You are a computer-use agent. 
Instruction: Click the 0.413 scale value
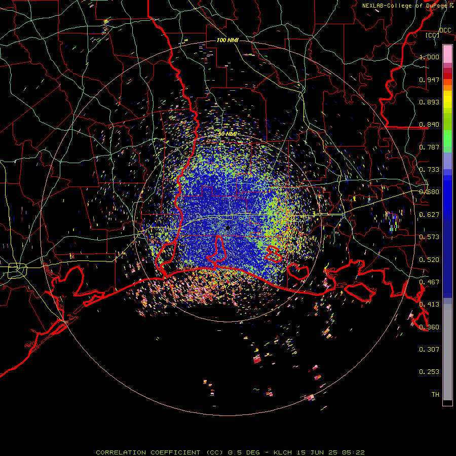click(429, 305)
